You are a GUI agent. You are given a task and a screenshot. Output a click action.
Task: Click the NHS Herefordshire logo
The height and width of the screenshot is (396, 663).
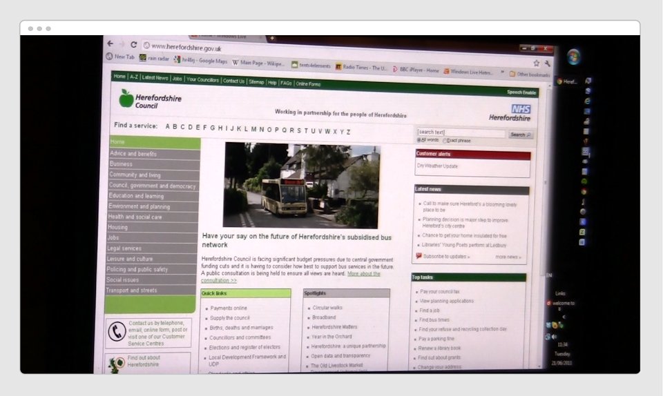pyautogui.click(x=510, y=113)
